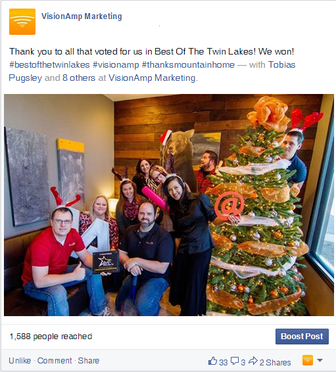The image size is (336, 372).
Task: Click the thumbs-up likes icon
Action: pyautogui.click(x=212, y=361)
